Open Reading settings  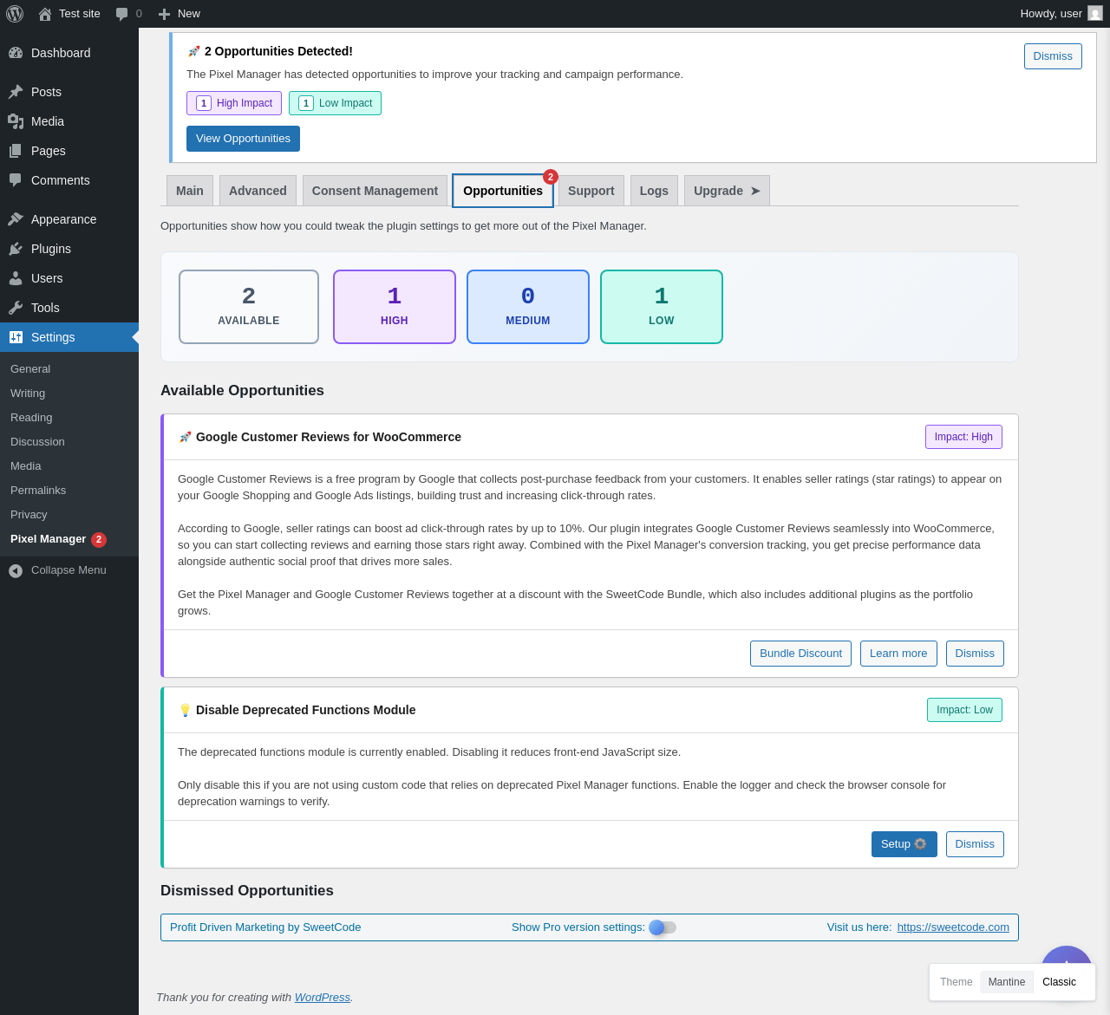31,418
